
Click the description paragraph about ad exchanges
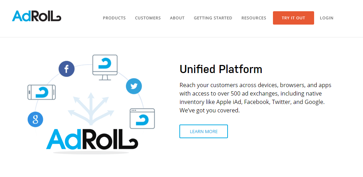(255, 98)
